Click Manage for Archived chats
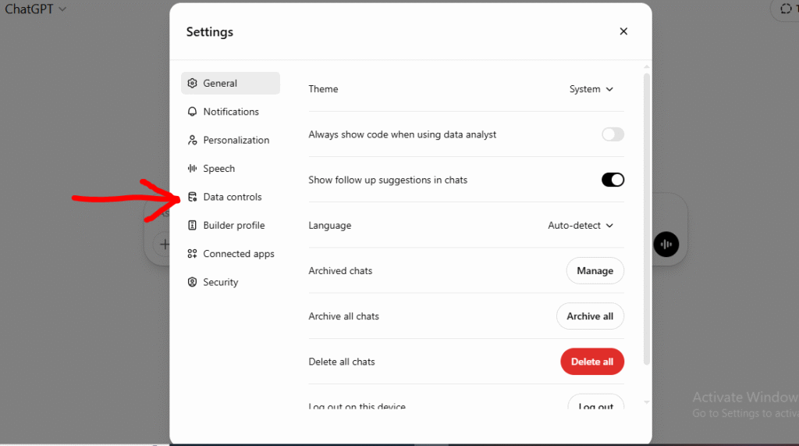799x446 pixels. pos(595,271)
